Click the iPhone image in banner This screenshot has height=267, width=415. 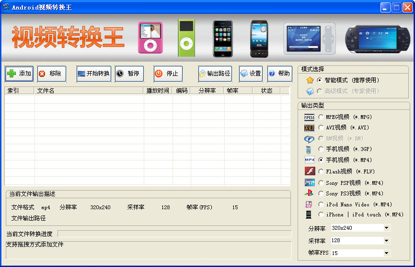[223, 39]
